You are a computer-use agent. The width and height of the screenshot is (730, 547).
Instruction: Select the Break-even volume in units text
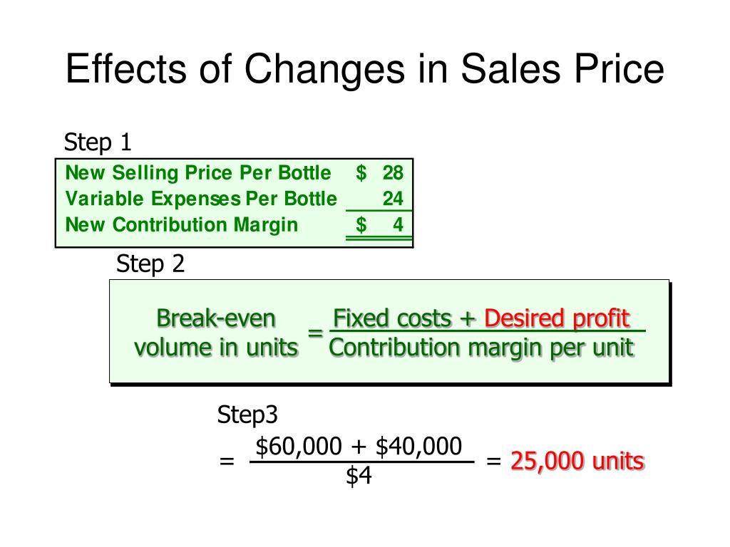[x=216, y=333]
